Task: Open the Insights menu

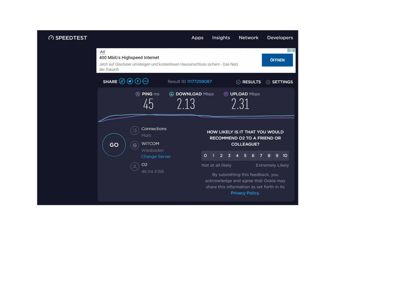Action: pyautogui.click(x=221, y=38)
